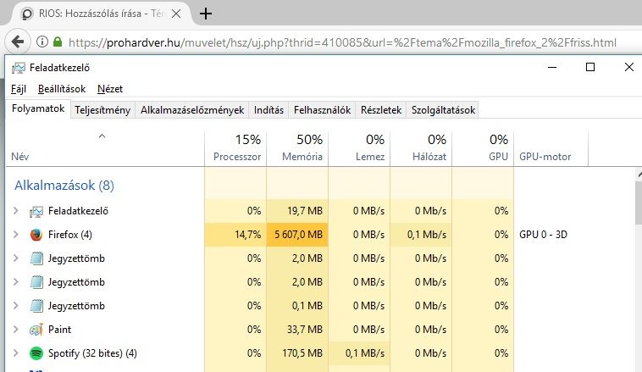Expand the Paint process entry
Image resolution: width=642 pixels, height=372 pixels.
click(15, 329)
